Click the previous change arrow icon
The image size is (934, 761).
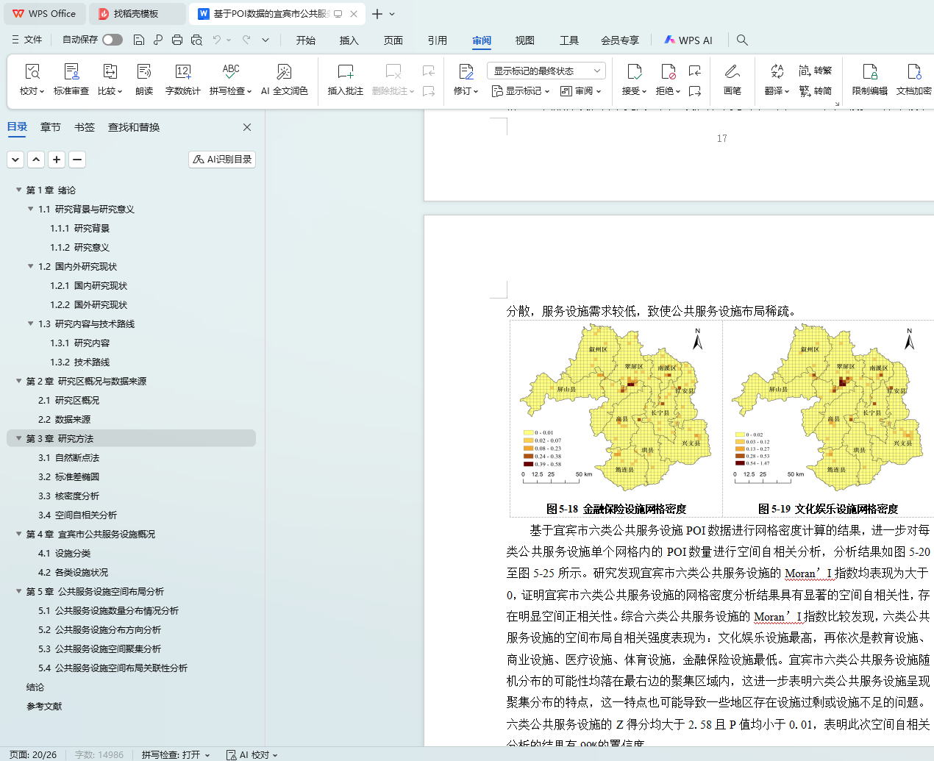point(695,71)
